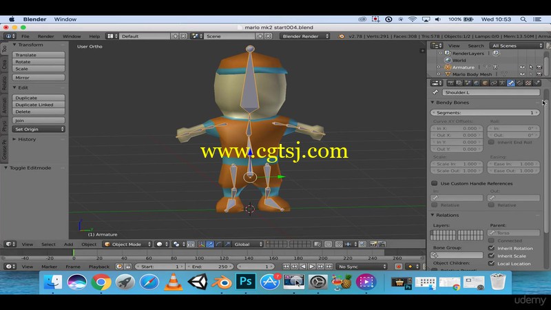Click the timeline End frame field
Screen dimensions: 551x310
[209, 267]
